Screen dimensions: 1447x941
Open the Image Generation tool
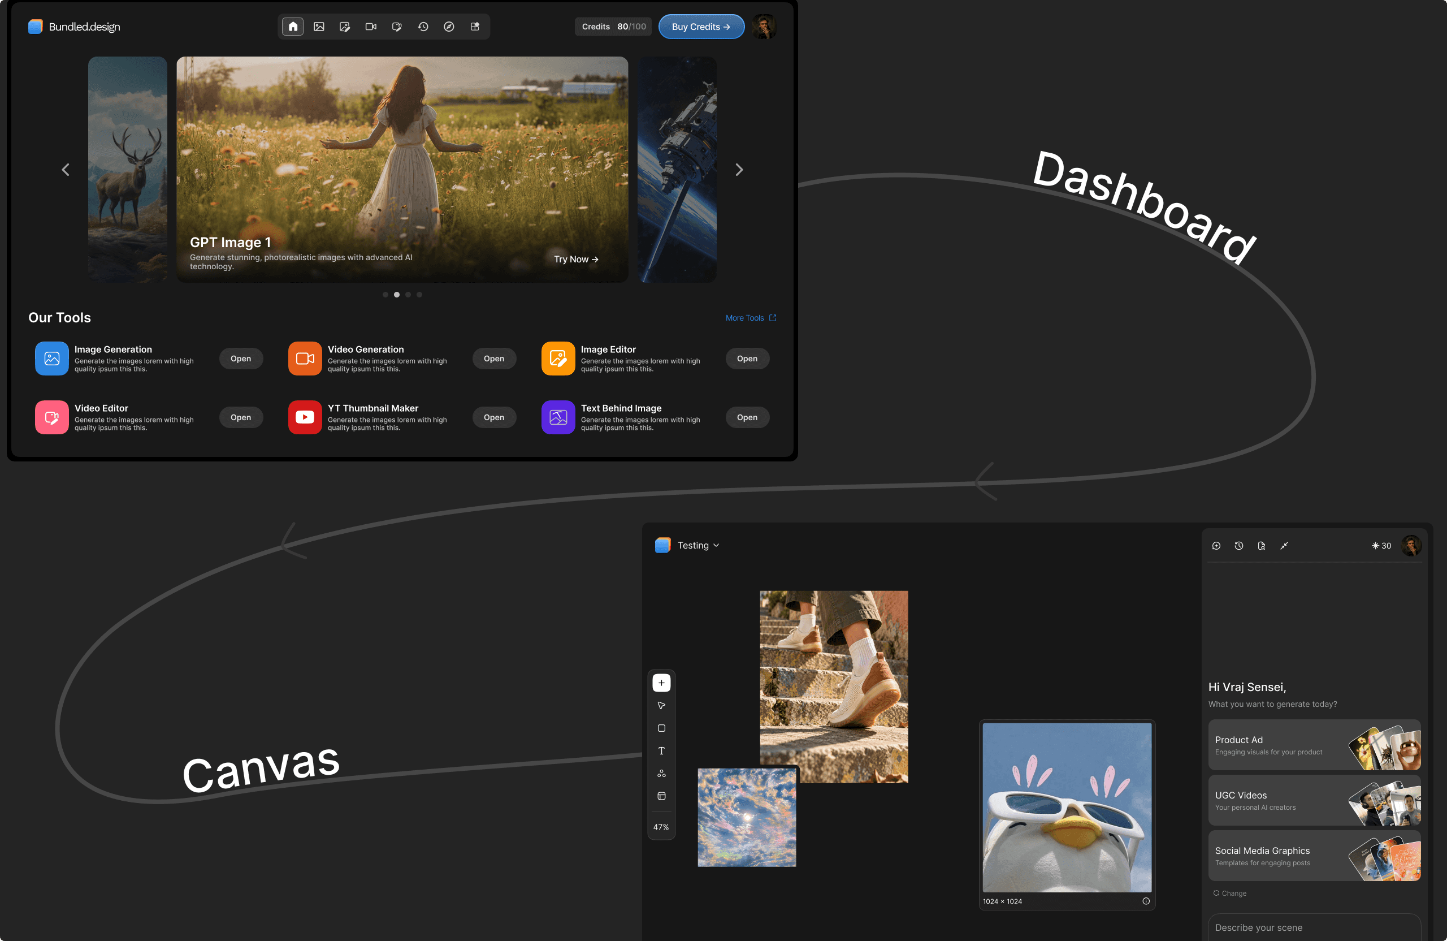point(241,359)
